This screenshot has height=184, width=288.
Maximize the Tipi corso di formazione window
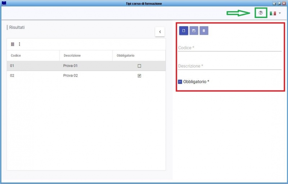tap(279, 4)
